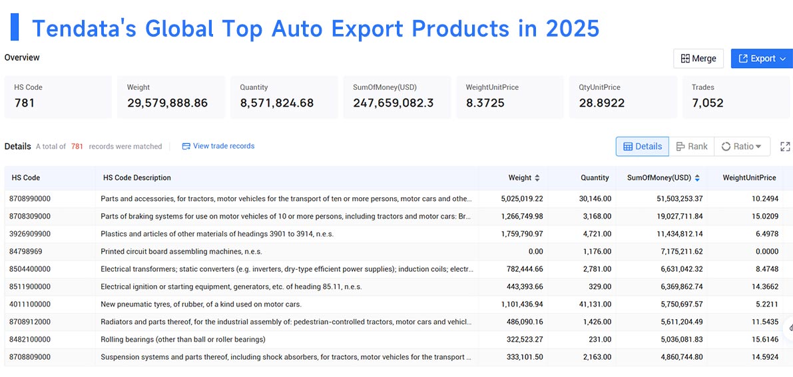Image resolution: width=793 pixels, height=377 pixels.
Task: Click the red 781 matched records count
Action: point(77,147)
